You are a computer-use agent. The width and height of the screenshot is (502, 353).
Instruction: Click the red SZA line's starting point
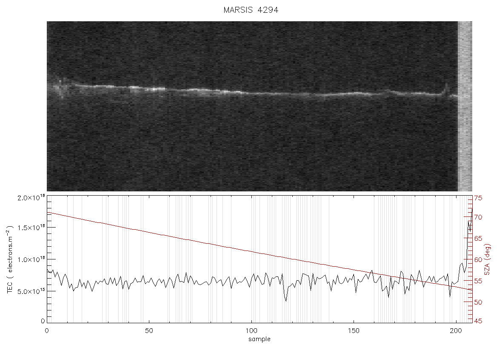point(47,213)
